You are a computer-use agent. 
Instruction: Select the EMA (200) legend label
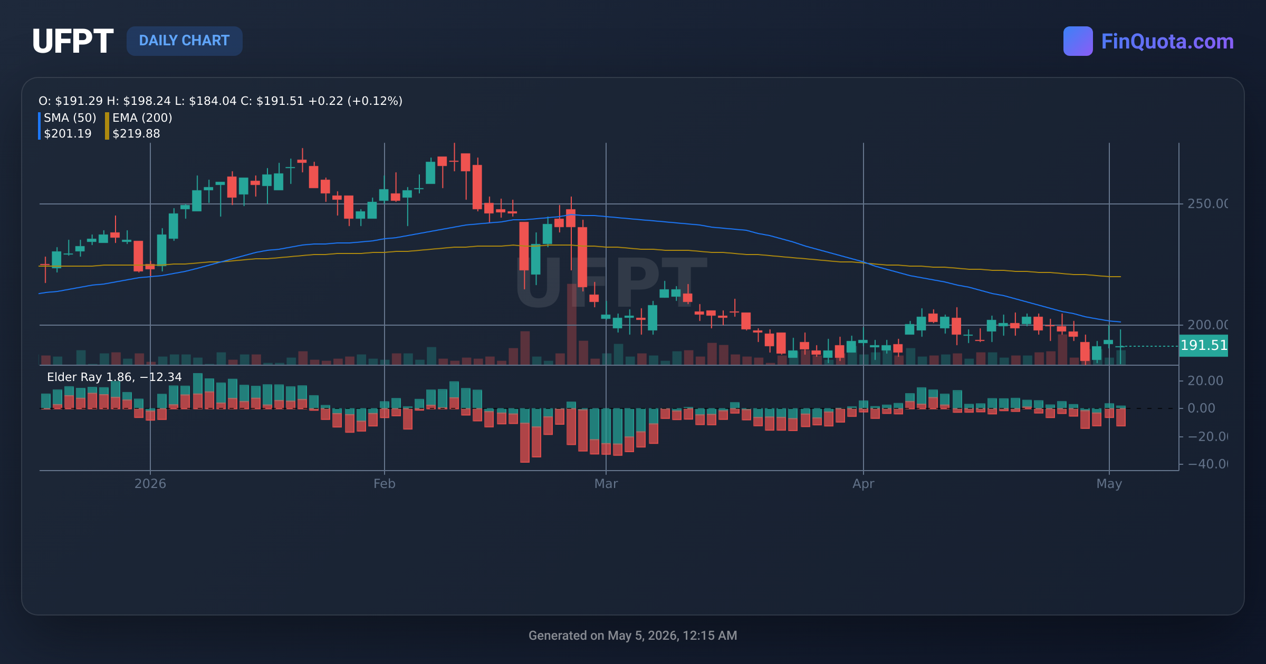pos(142,118)
